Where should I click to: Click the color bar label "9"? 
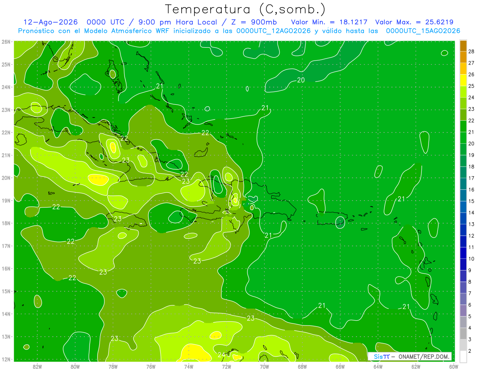click(470, 270)
